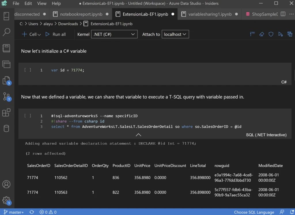
Task: Run notebook with parameters using play-gear icon
Action: tap(281, 34)
